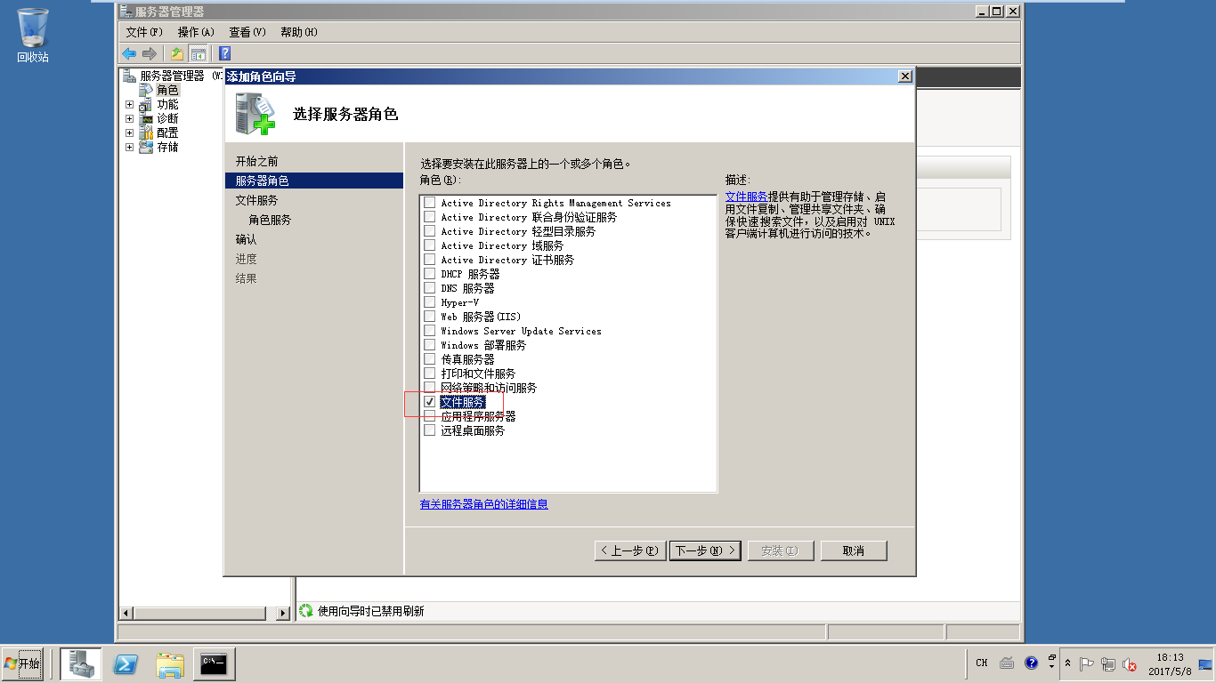The height and width of the screenshot is (683, 1216).
Task: Click the 开始 Start button
Action: point(22,663)
